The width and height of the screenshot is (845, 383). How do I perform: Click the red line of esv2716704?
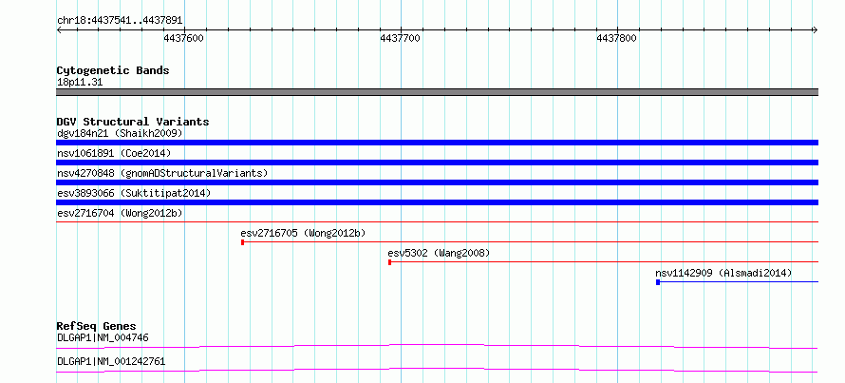[437, 221]
